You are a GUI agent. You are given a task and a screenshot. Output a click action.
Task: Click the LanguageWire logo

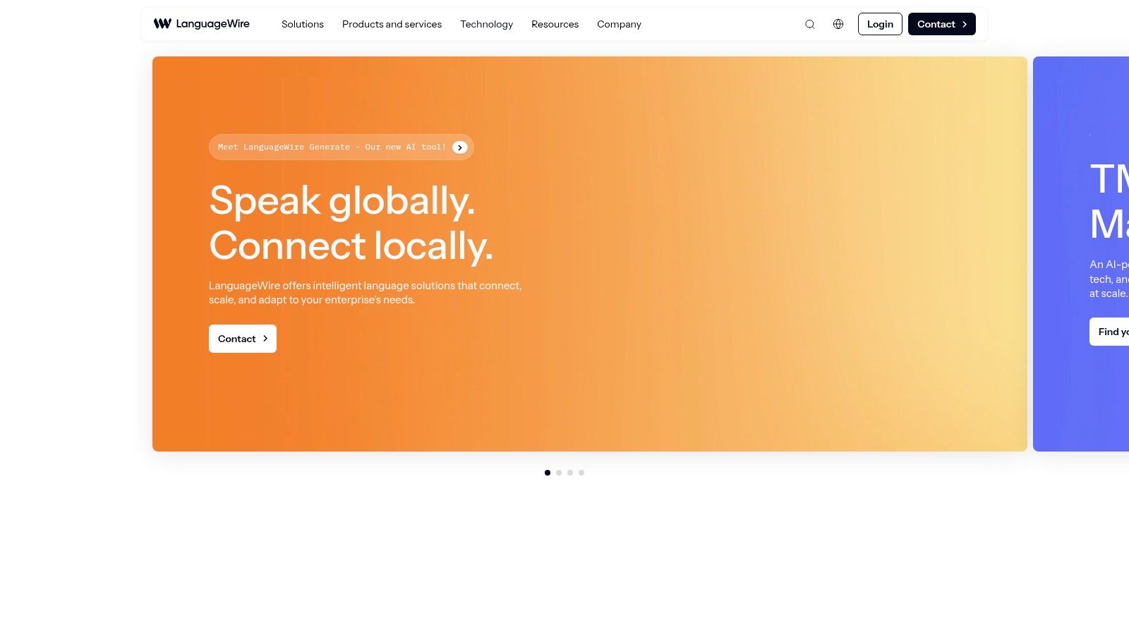pos(202,24)
